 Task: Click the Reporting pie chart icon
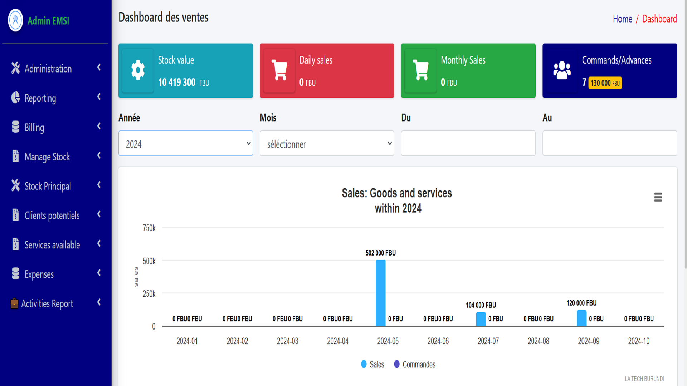pos(15,98)
